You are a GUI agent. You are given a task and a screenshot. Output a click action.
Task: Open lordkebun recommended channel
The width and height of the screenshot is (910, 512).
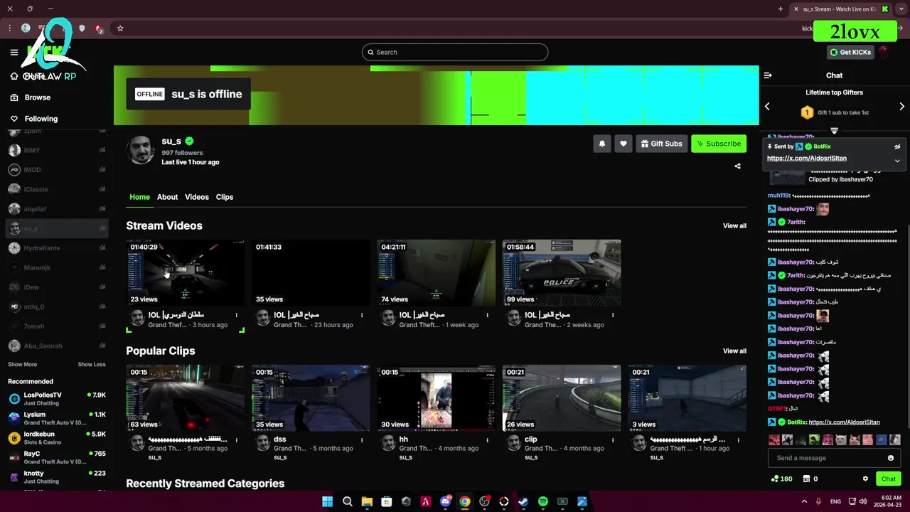(x=57, y=438)
